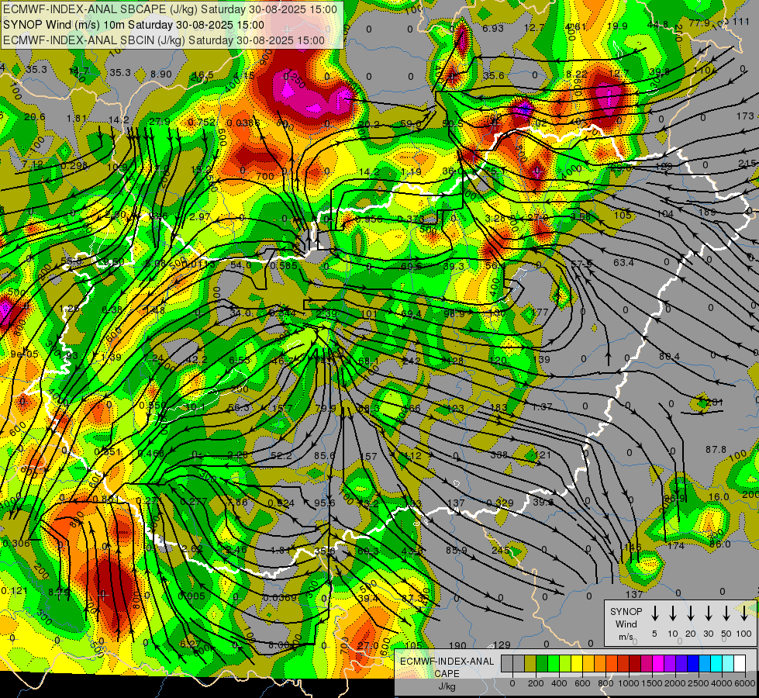Click the map value '19.9'
Screen dimensions: 759x698
point(617,26)
